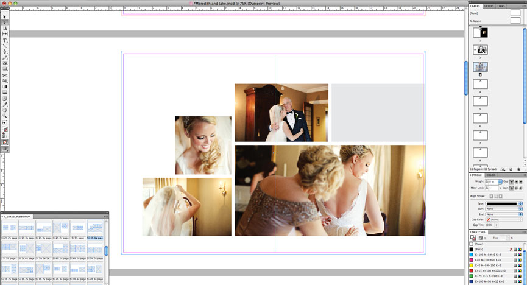Select the Scissors tool

pos(5,75)
